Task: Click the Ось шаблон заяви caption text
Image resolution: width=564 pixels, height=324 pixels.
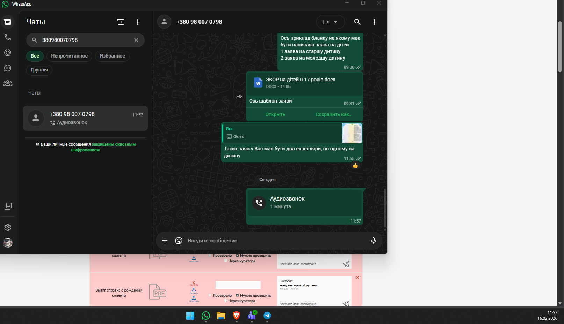Action: tap(270, 101)
